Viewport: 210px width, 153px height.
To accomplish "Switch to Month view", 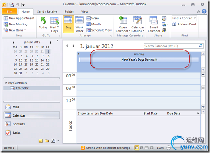I will pos(94,24).
